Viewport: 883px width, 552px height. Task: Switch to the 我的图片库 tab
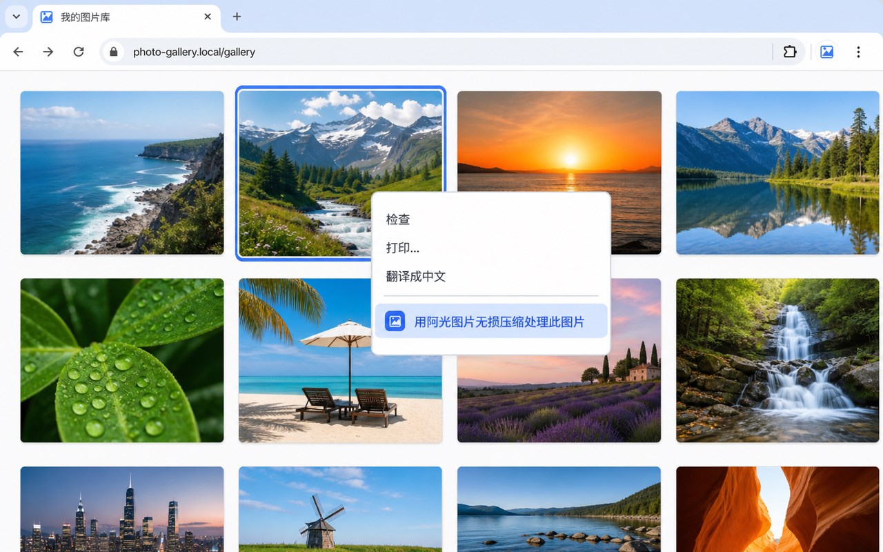pos(126,17)
